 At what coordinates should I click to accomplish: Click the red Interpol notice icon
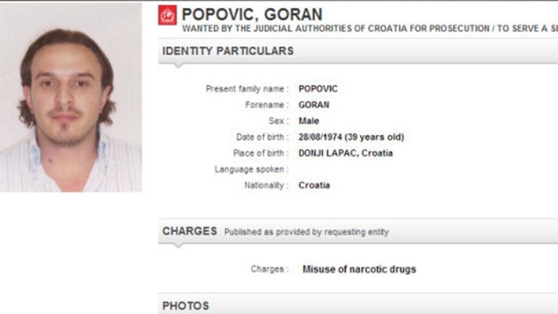point(167,15)
